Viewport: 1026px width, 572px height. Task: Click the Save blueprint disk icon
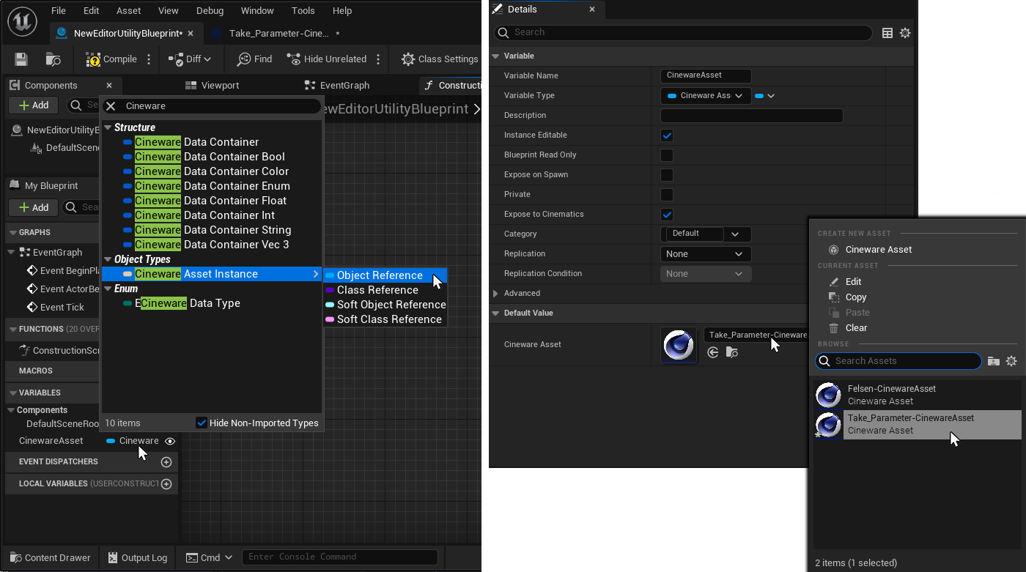pos(21,59)
